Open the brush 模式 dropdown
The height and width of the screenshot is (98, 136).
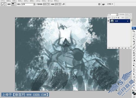pyautogui.click(x=28, y=4)
